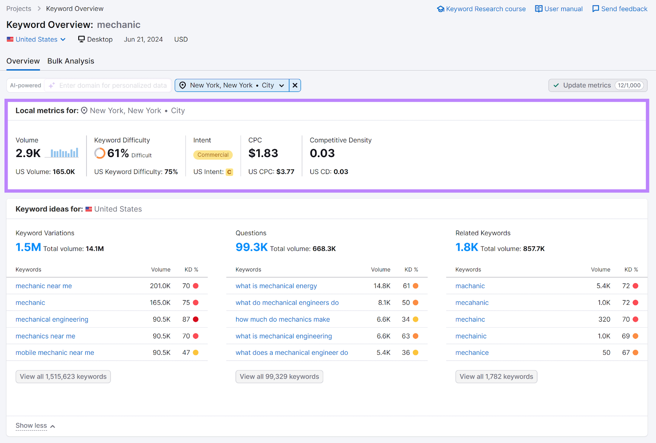This screenshot has width=656, height=443.
Task: Open the City location type dropdown
Action: click(x=281, y=85)
